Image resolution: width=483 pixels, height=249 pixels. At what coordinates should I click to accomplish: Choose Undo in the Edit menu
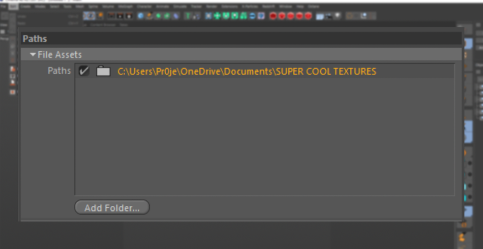pyautogui.click(x=22, y=16)
